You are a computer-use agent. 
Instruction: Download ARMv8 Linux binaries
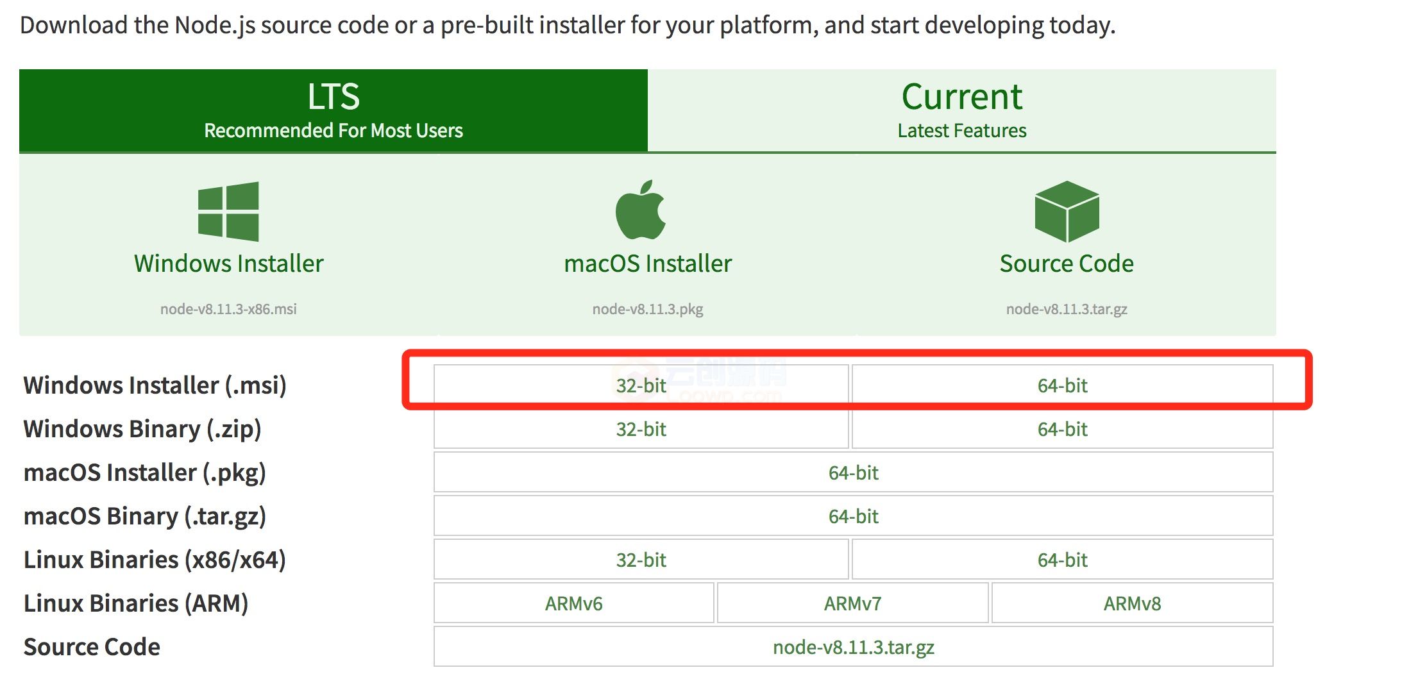[1133, 603]
